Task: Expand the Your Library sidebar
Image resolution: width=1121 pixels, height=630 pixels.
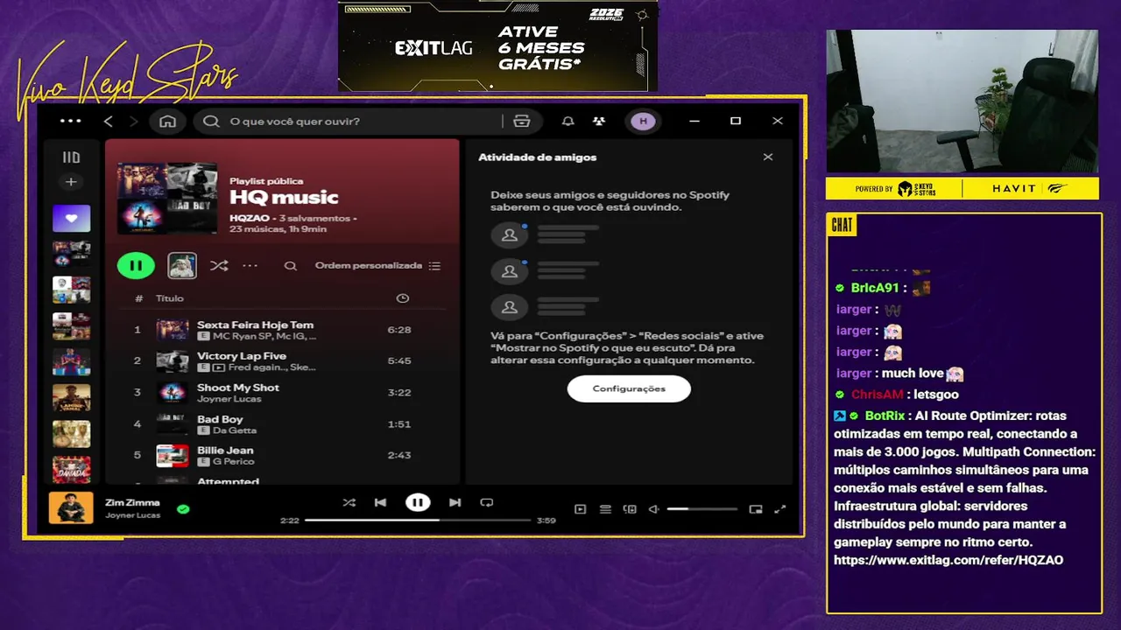Action: click(x=71, y=157)
